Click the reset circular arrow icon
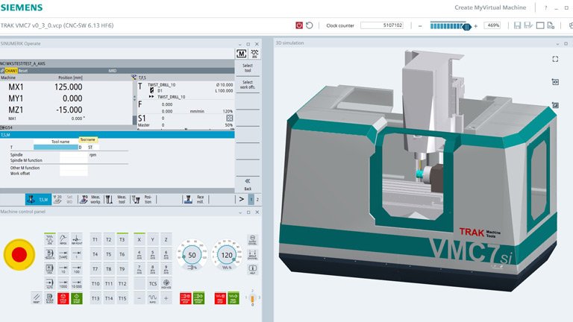 click(x=310, y=25)
